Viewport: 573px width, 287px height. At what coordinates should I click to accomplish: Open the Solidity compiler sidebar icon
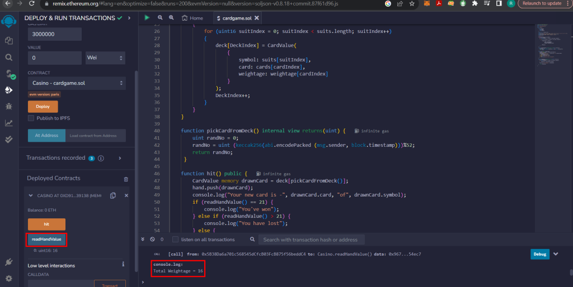point(10,74)
